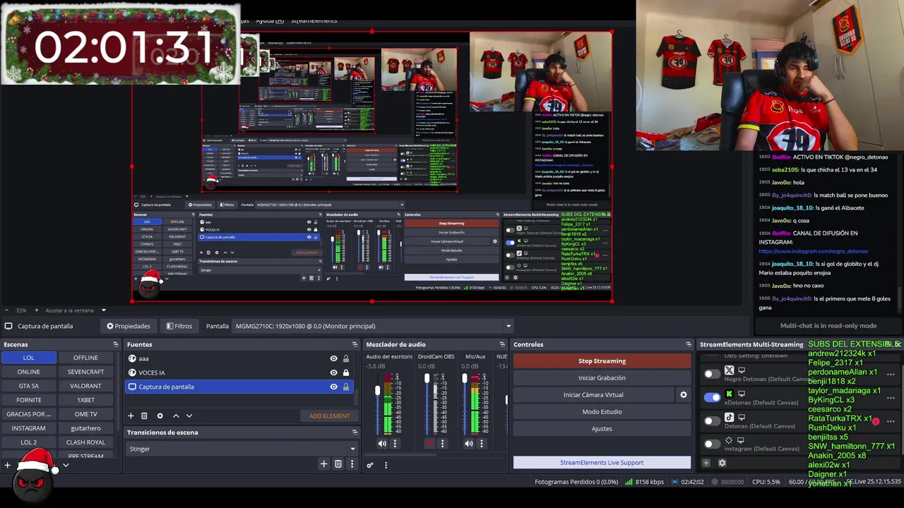Open the Stinger transition dropdown
This screenshot has width=904, height=508.
click(242, 449)
